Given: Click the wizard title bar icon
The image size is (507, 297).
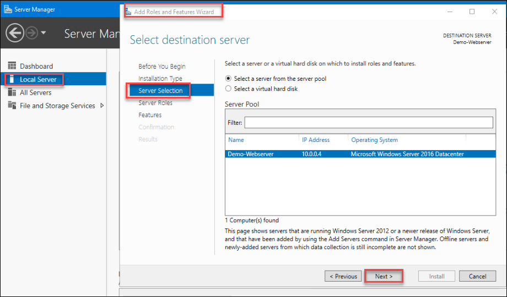Looking at the screenshot, I should click(128, 12).
